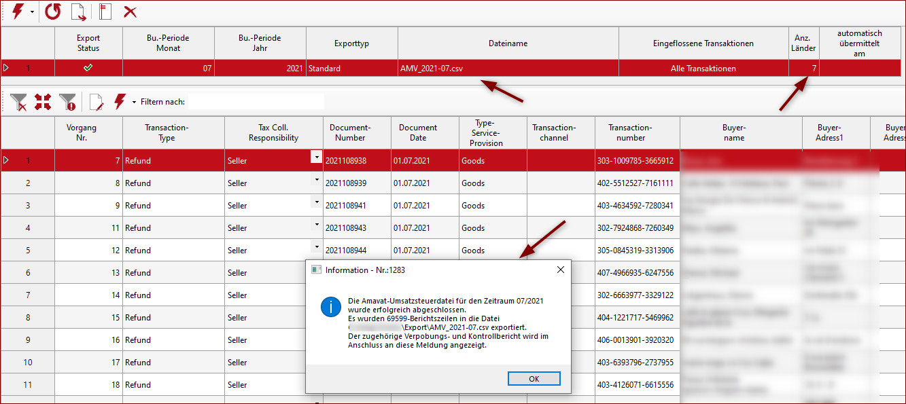Click the four inward arrows collapse icon

(x=43, y=103)
